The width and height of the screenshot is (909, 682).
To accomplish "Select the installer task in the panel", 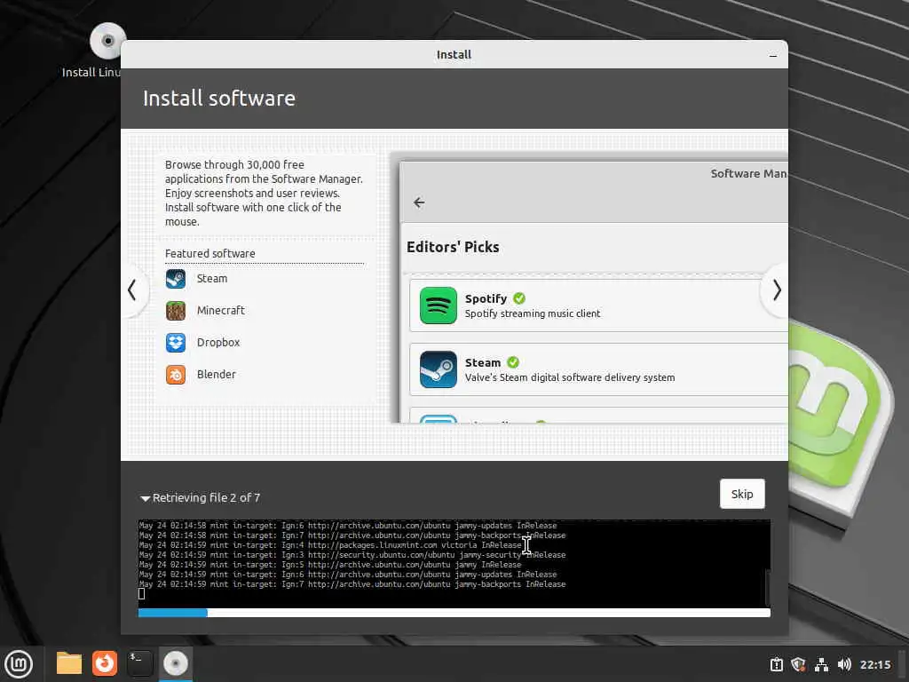I will pyautogui.click(x=176, y=663).
